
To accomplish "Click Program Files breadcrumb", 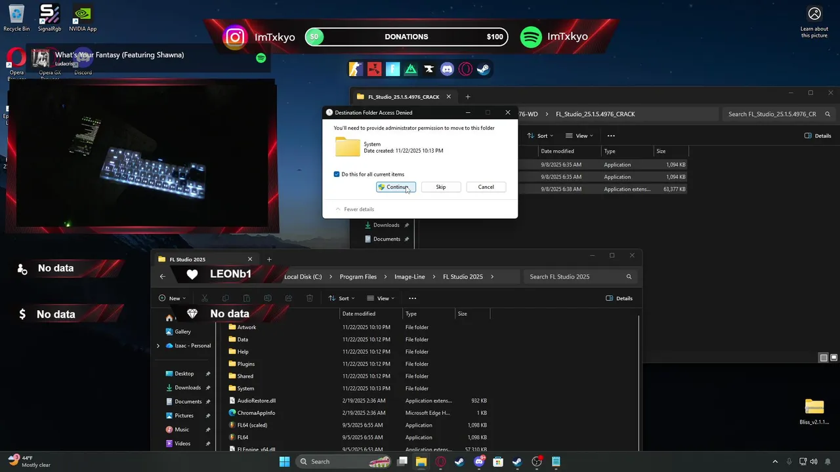I will click(x=358, y=277).
